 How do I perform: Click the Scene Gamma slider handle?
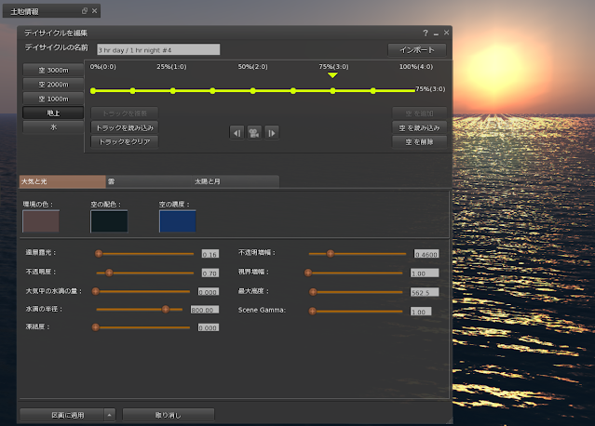[312, 312]
